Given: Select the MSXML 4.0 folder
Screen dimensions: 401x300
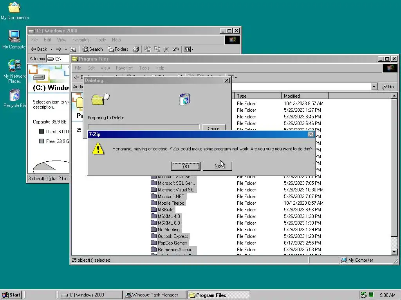Looking at the screenshot, I should pos(166,216).
